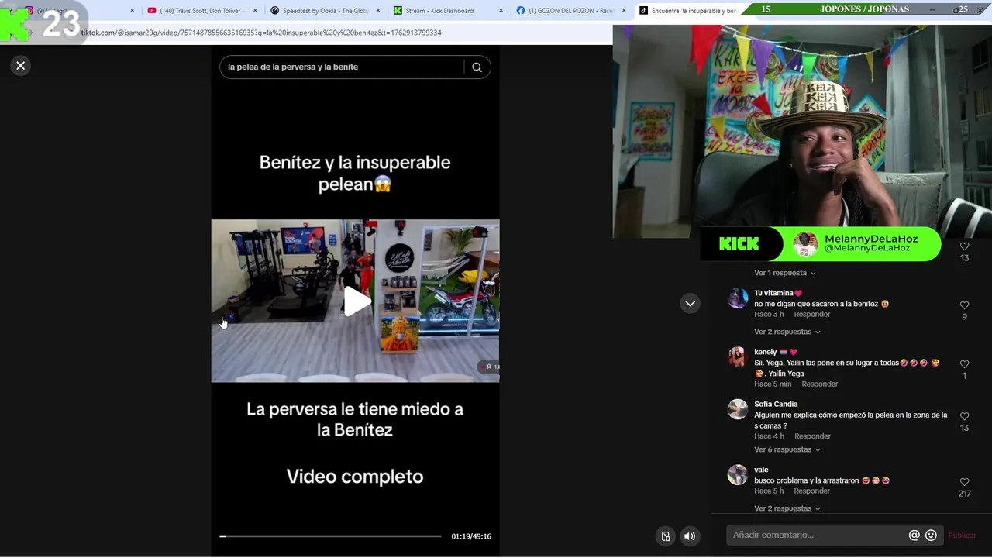This screenshot has height=558, width=992.
Task: Close the Travis Scott YouTube tab
Action: (x=255, y=11)
